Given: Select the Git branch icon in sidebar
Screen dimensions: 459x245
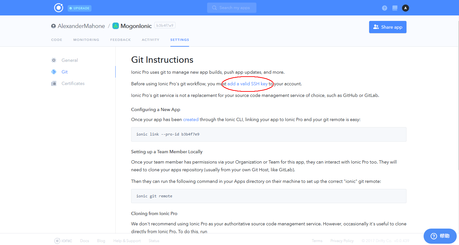Looking at the screenshot, I should coord(53,71).
